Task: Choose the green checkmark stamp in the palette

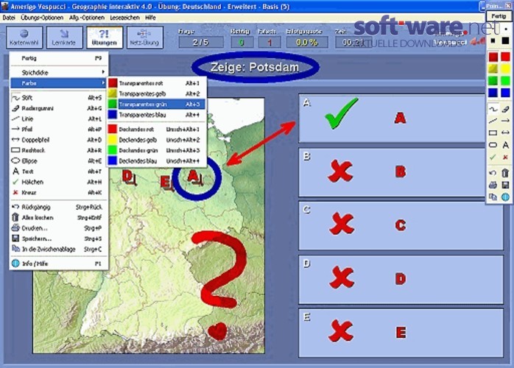Action: (493, 157)
